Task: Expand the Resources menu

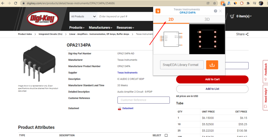Action: (125, 28)
